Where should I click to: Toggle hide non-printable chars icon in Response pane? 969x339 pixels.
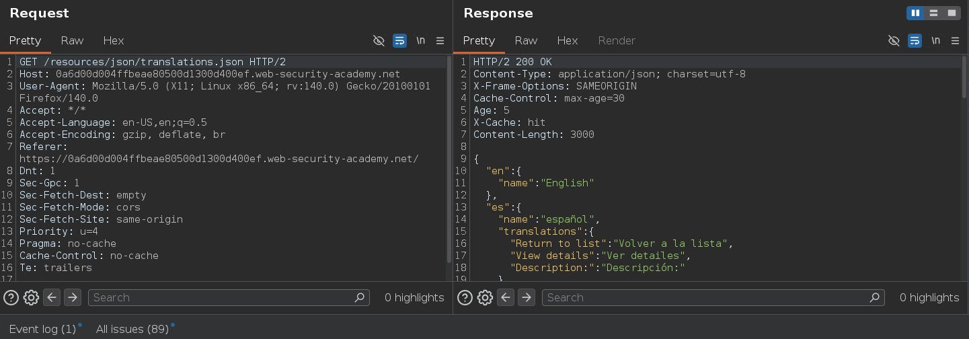click(894, 41)
